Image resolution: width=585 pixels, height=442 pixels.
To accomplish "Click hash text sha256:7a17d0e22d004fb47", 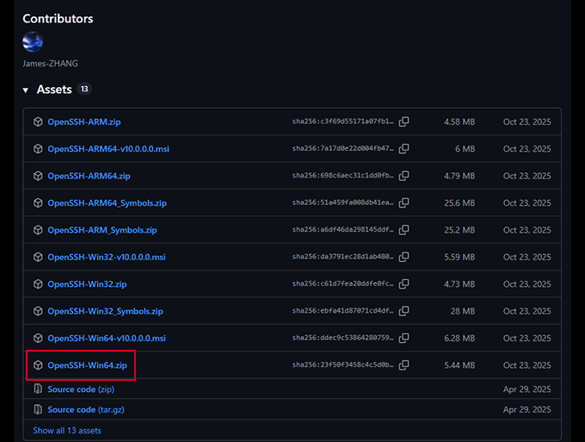I will 342,149.
